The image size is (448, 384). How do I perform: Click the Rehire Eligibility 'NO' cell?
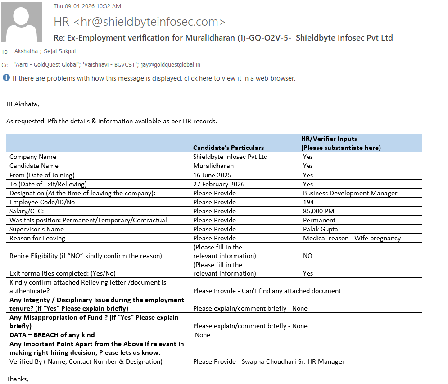tap(360, 252)
